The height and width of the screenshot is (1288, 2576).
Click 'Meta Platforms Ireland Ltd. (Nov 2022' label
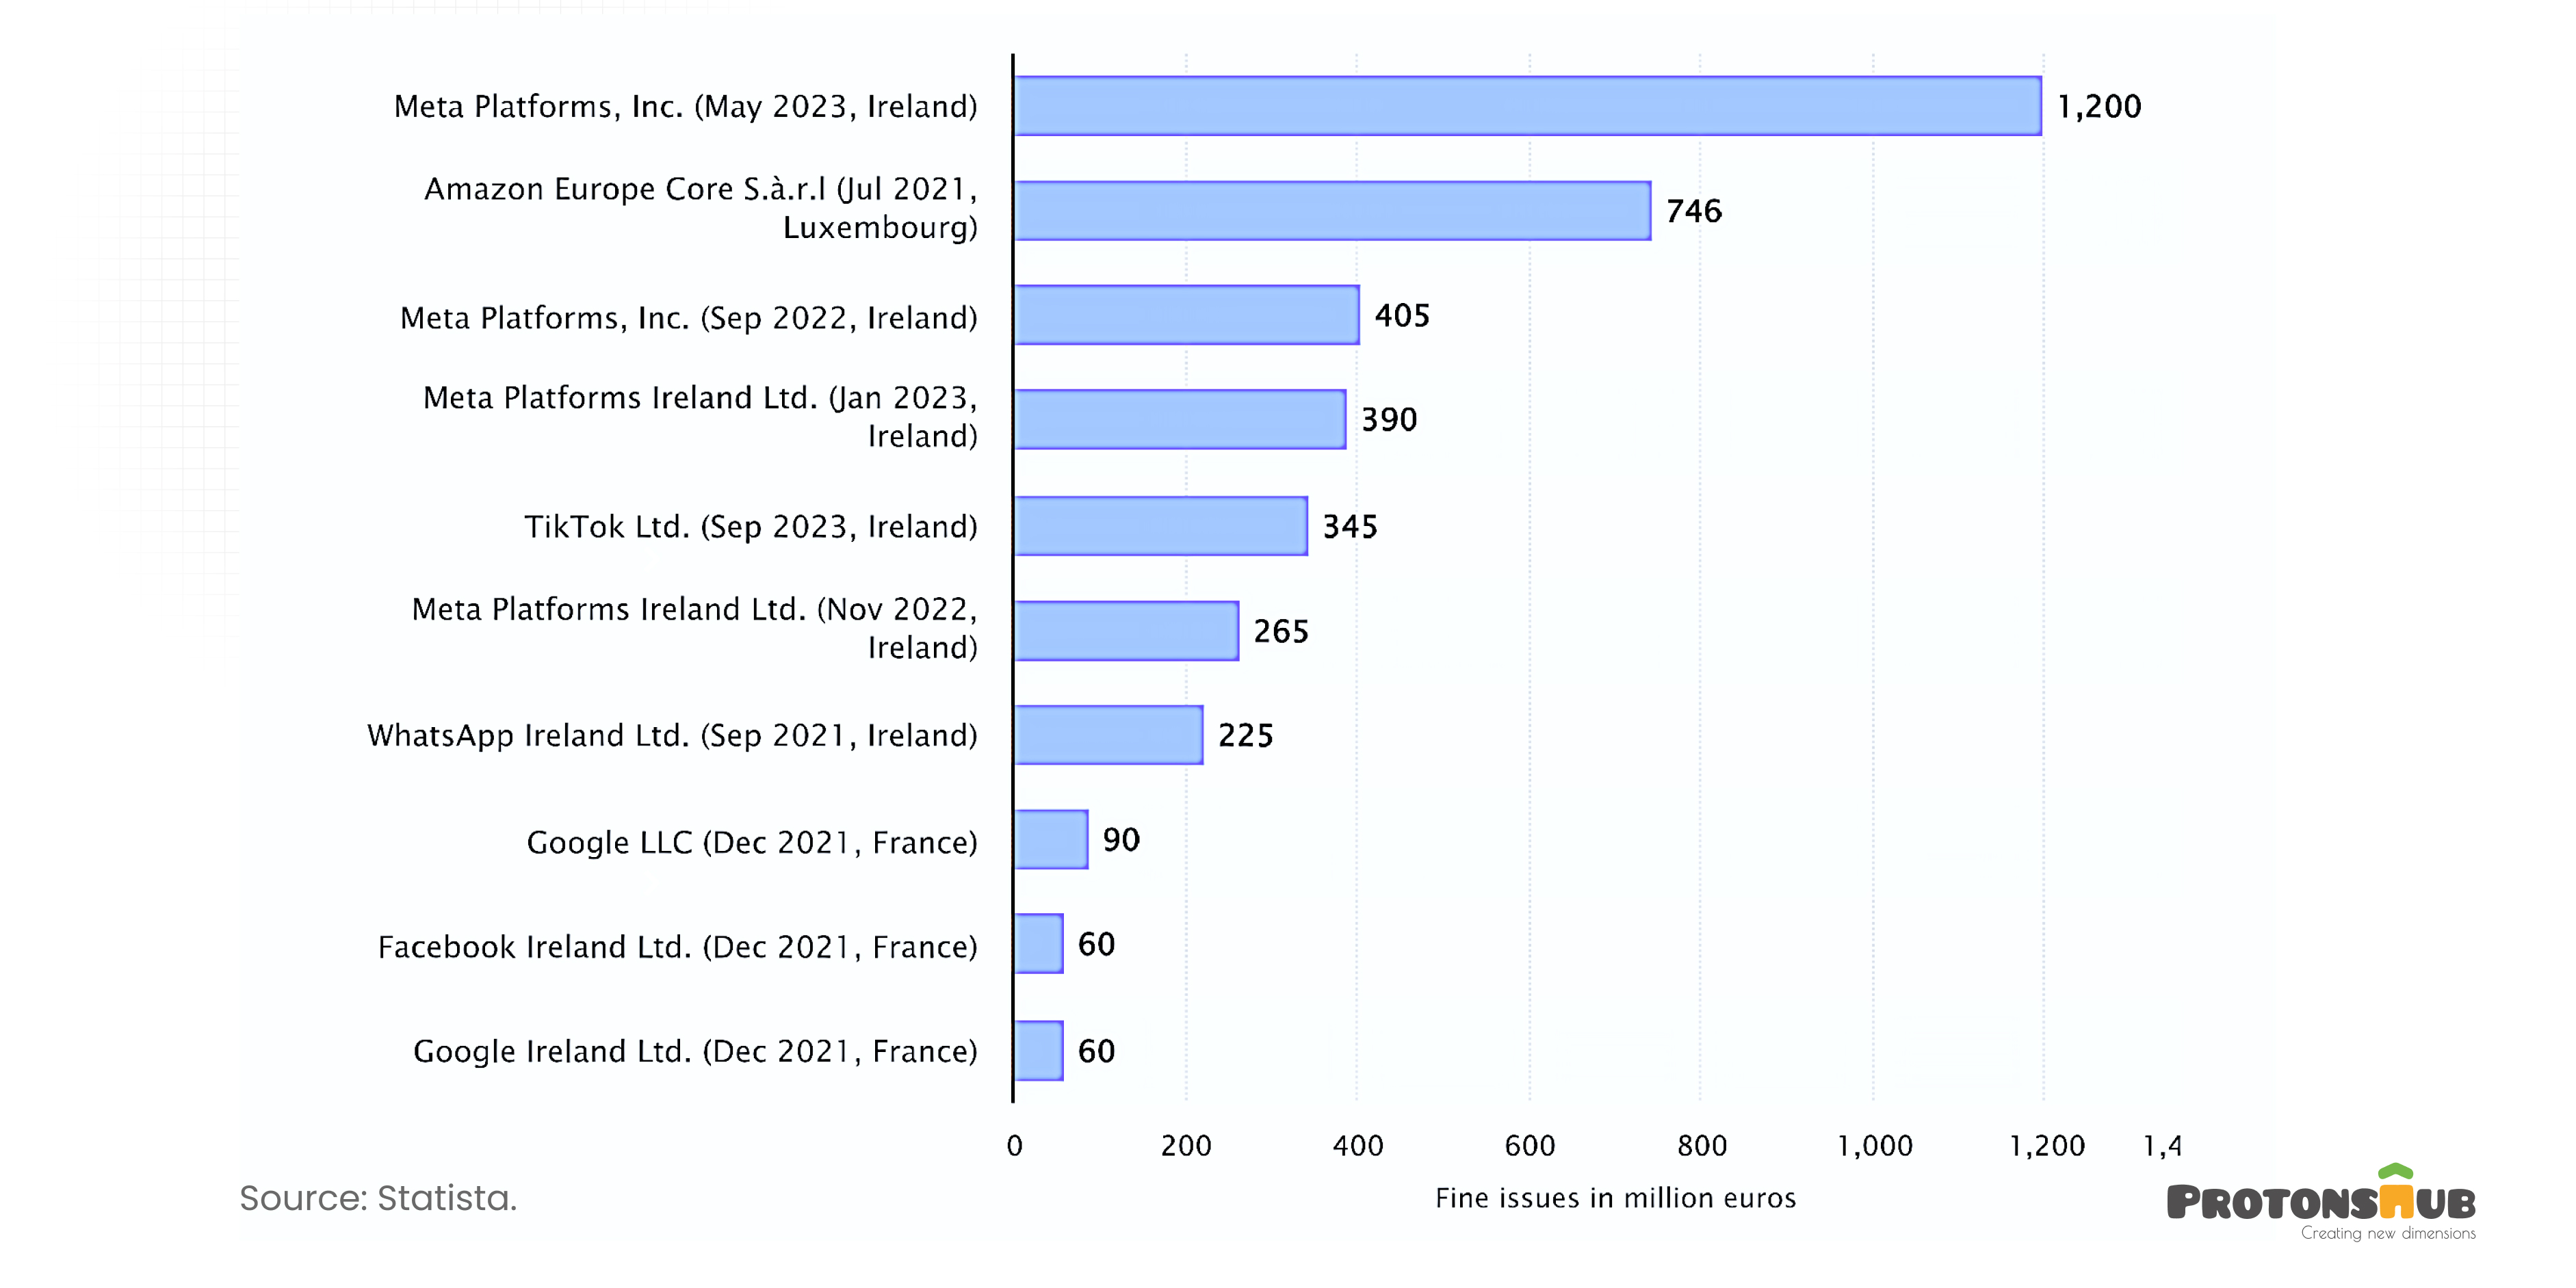point(695,628)
